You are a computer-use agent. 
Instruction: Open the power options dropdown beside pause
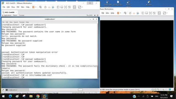pyautogui.click(x=36, y=7)
